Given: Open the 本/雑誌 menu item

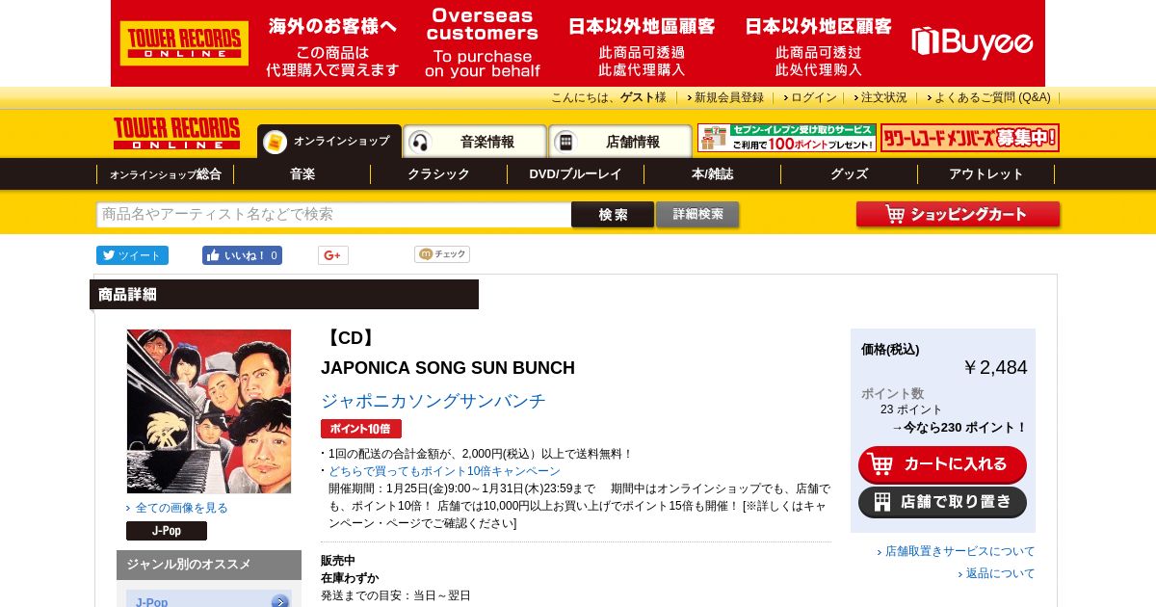Looking at the screenshot, I should pos(713,174).
